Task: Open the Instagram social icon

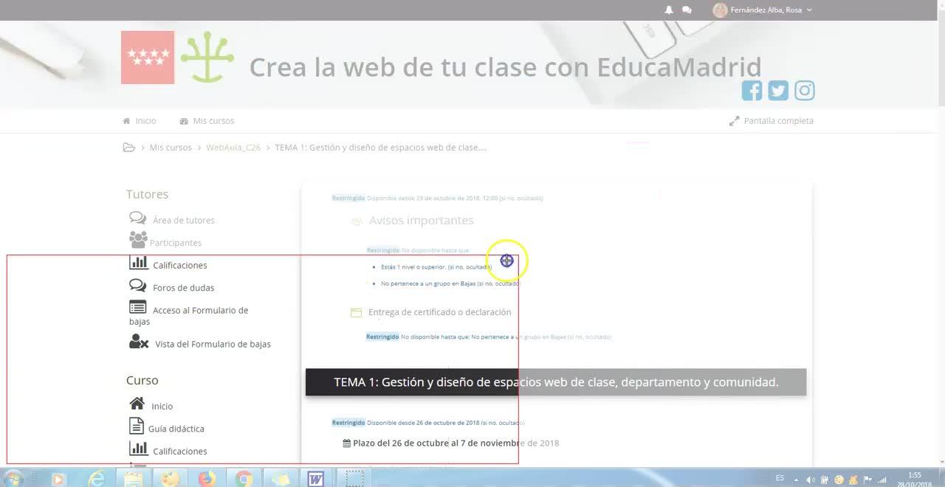Action: 805,91
